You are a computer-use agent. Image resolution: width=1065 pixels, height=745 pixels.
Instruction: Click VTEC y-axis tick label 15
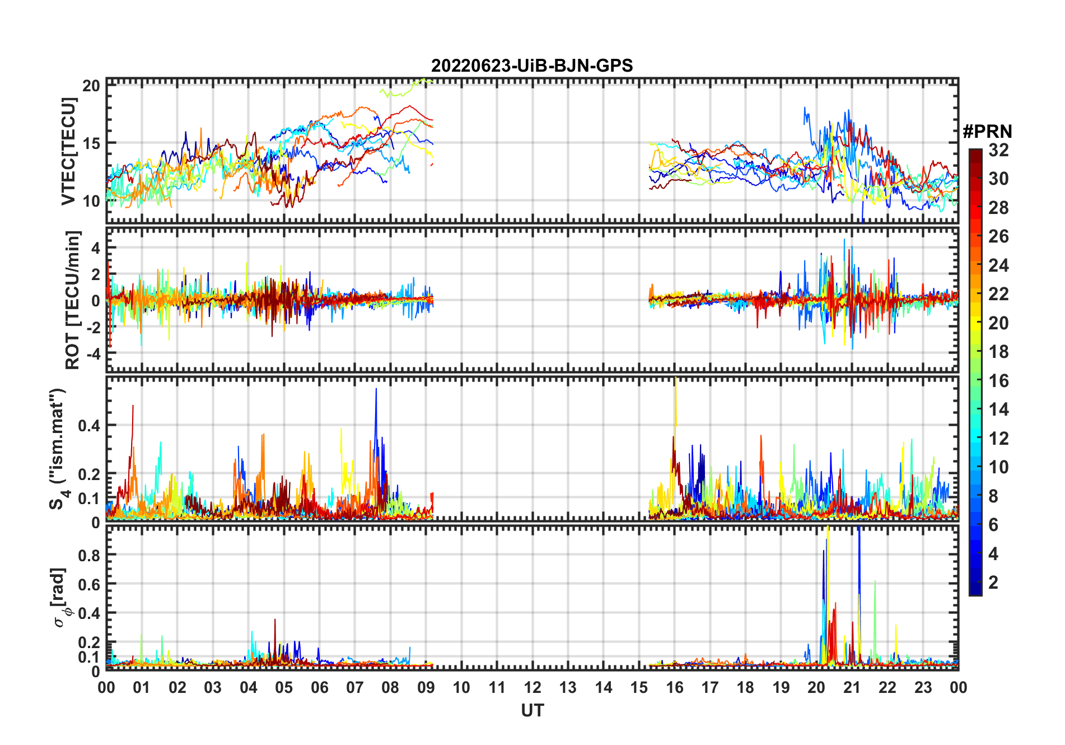tap(91, 143)
